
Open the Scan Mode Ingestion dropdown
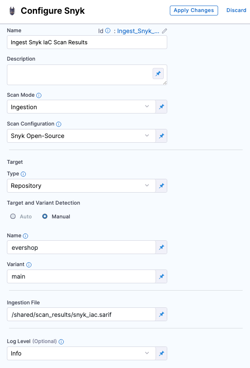tap(81, 107)
